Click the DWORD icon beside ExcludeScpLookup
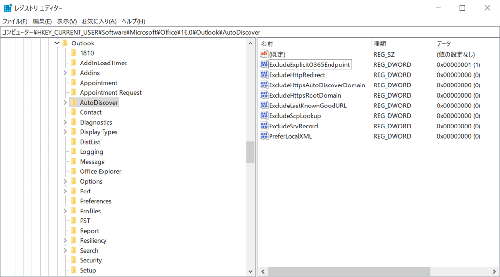 [x=264, y=115]
